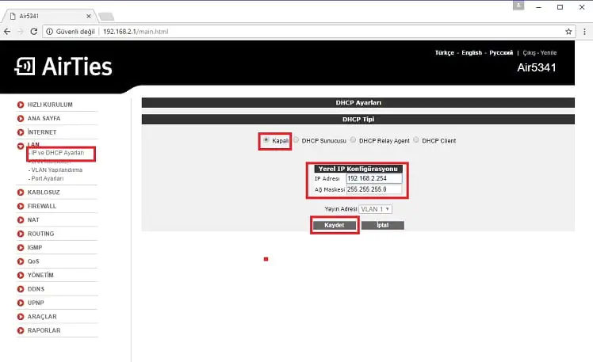593x362 pixels.
Task: Close the Air5341 browser tab
Action: [x=89, y=17]
